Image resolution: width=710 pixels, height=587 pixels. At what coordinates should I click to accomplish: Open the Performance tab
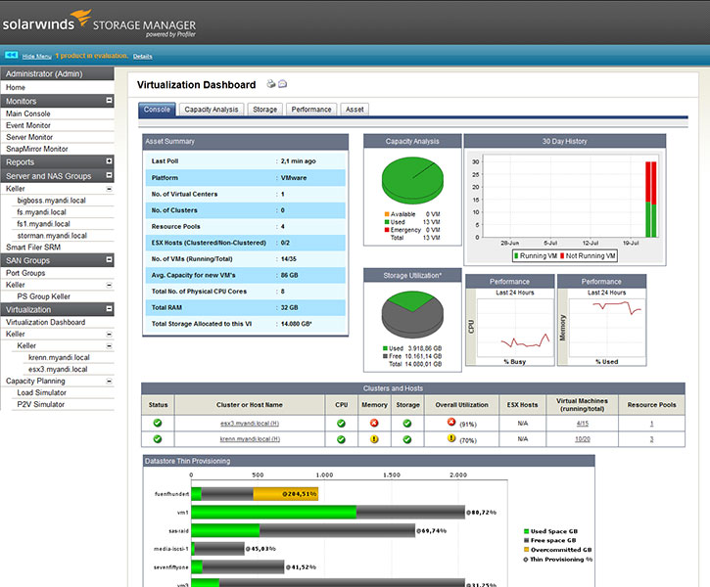[x=311, y=110]
